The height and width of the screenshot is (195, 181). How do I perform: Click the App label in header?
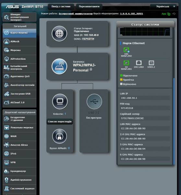164,14
